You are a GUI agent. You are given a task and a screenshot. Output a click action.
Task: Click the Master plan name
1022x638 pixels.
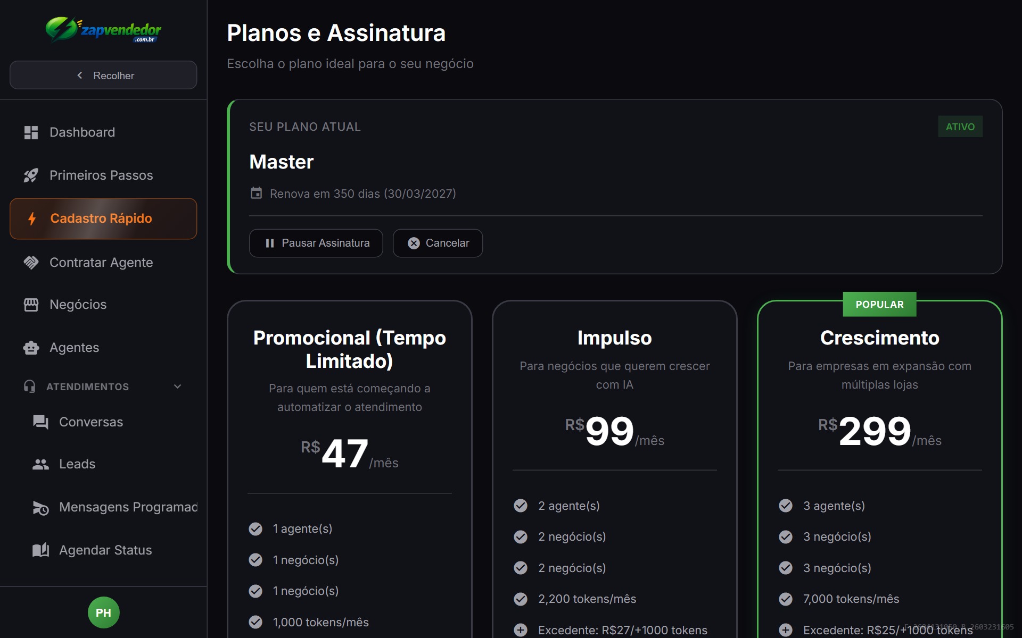tap(282, 162)
